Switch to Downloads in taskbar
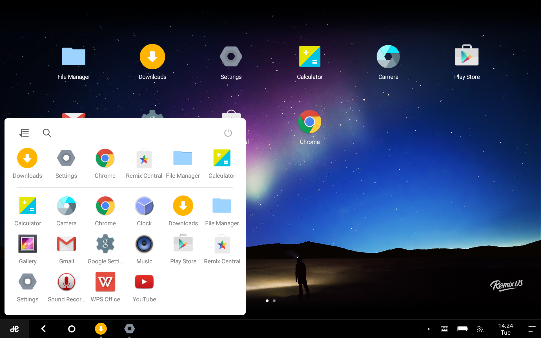Image resolution: width=541 pixels, height=338 pixels. [101, 329]
